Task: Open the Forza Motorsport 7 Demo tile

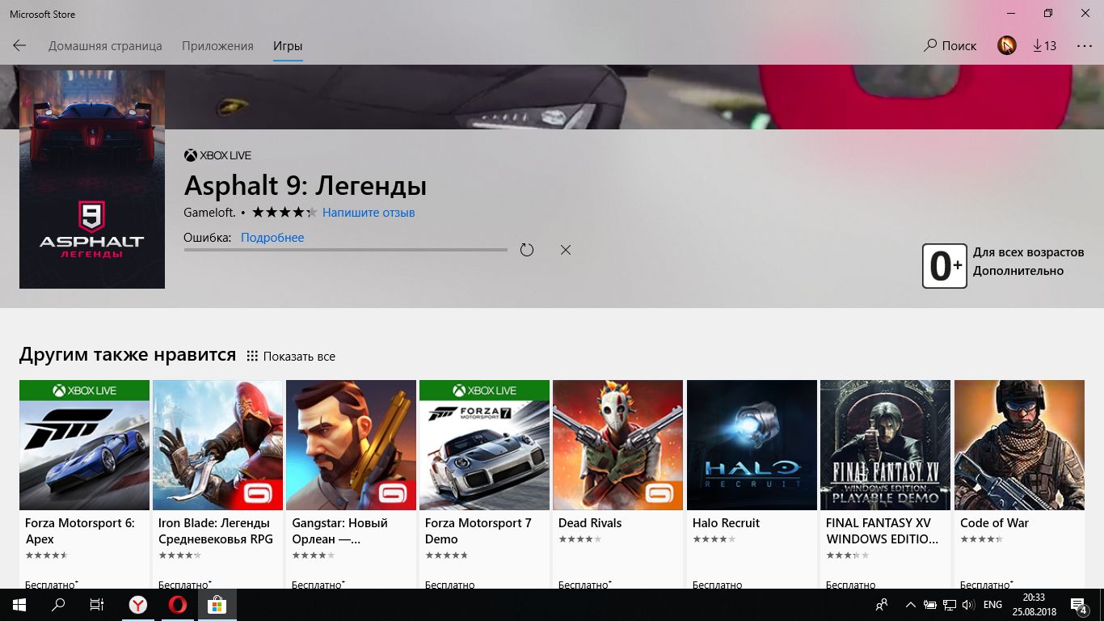Action: 484,484
